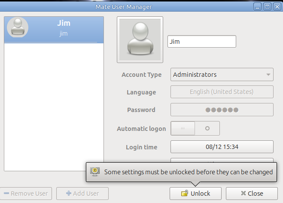Click the Add User button

82,194
